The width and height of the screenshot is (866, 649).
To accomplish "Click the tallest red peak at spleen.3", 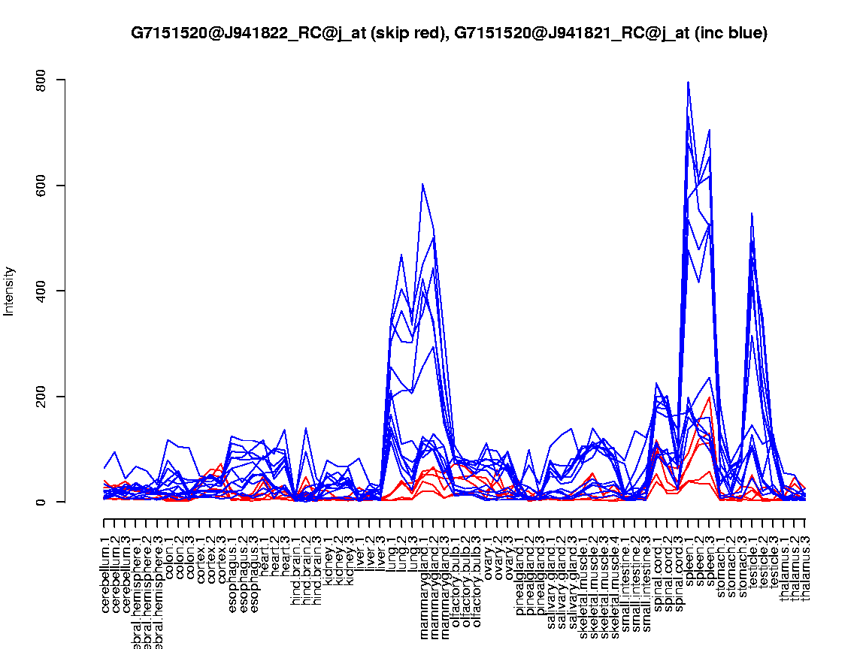I will pos(709,397).
